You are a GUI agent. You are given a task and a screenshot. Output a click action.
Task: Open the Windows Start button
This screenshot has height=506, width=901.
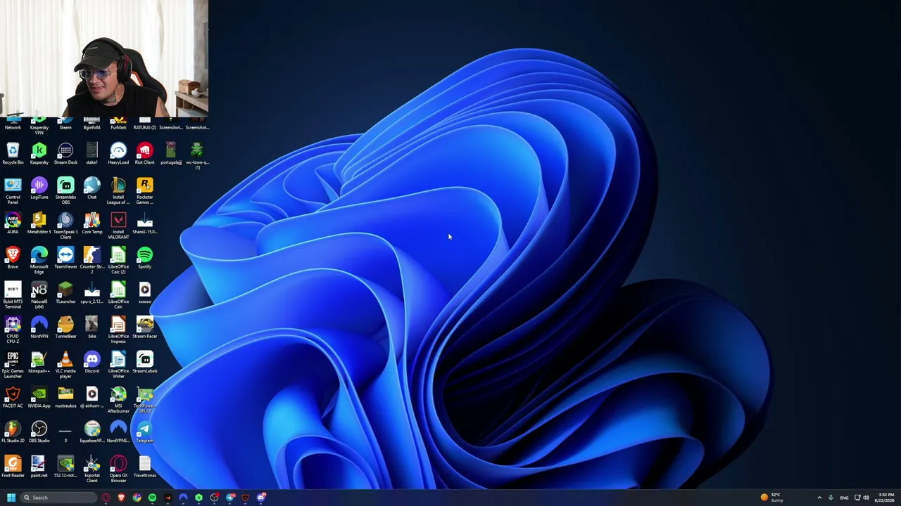coord(11,498)
